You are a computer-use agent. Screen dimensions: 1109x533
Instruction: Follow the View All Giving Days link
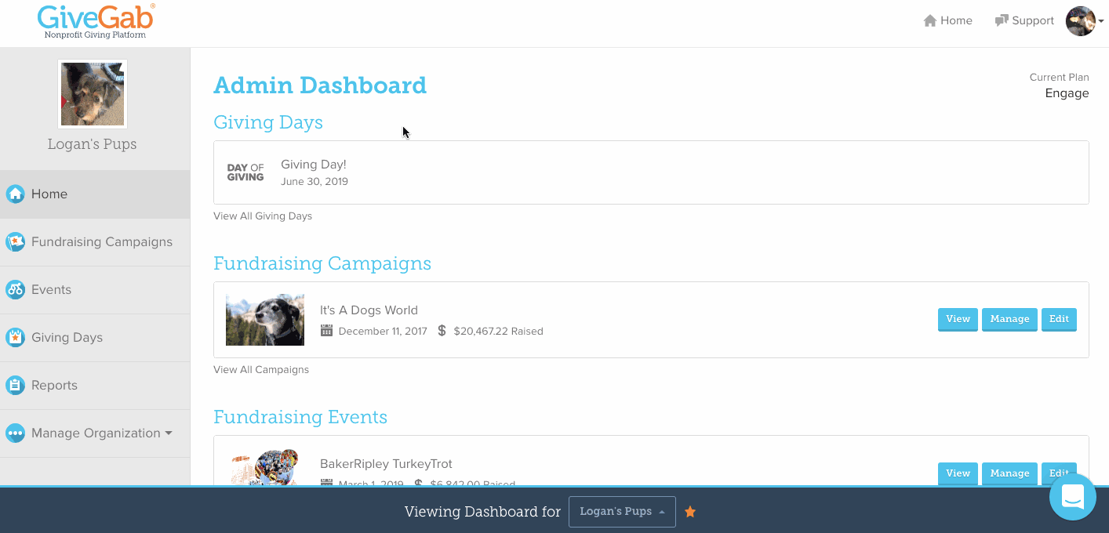[x=263, y=216]
